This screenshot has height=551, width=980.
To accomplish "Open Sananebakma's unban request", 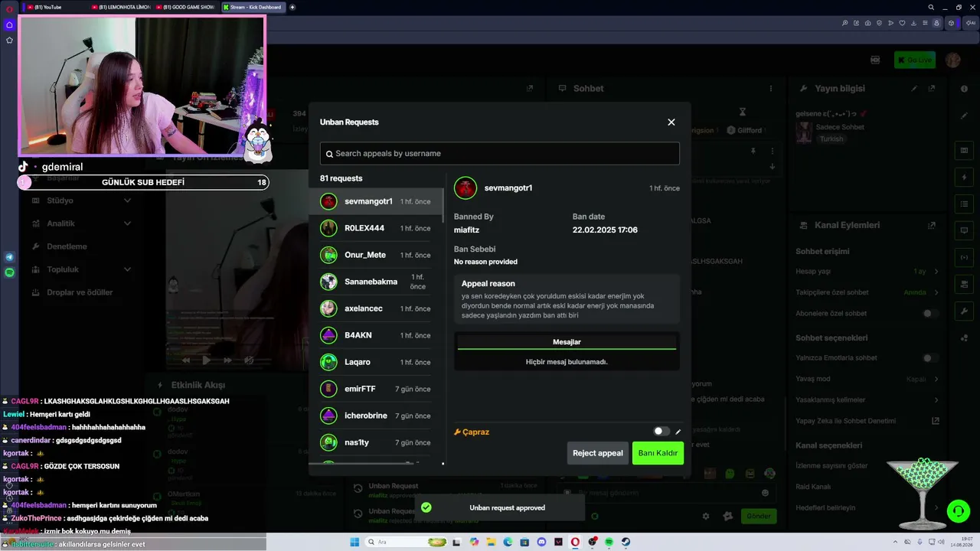I will click(376, 282).
